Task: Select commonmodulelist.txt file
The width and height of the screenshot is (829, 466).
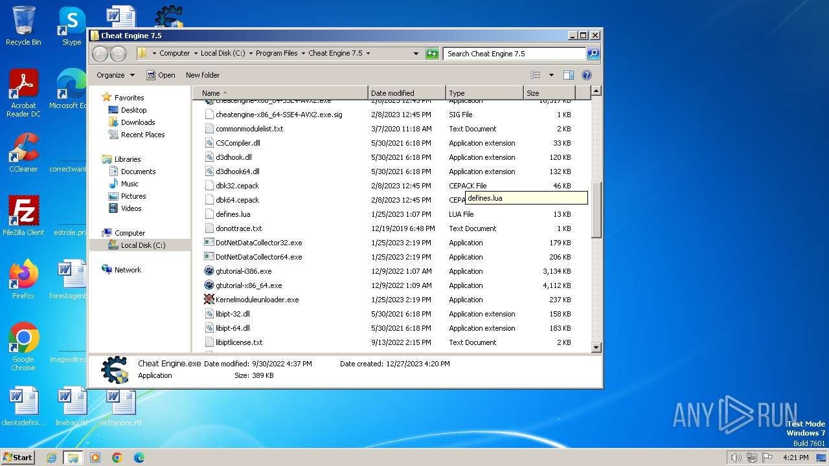Action: point(244,129)
